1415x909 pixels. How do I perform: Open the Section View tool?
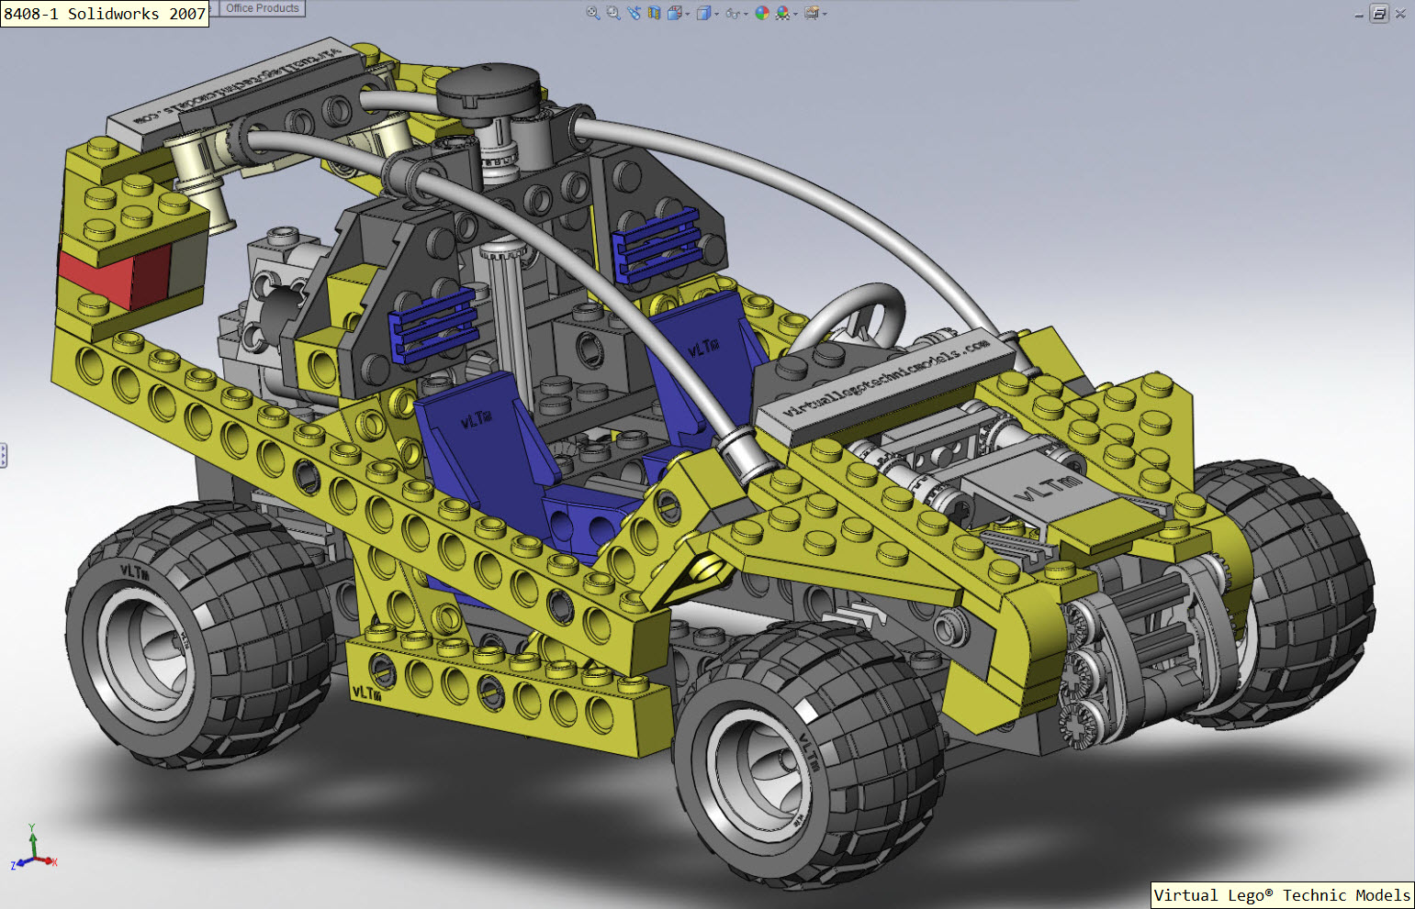pyautogui.click(x=654, y=13)
